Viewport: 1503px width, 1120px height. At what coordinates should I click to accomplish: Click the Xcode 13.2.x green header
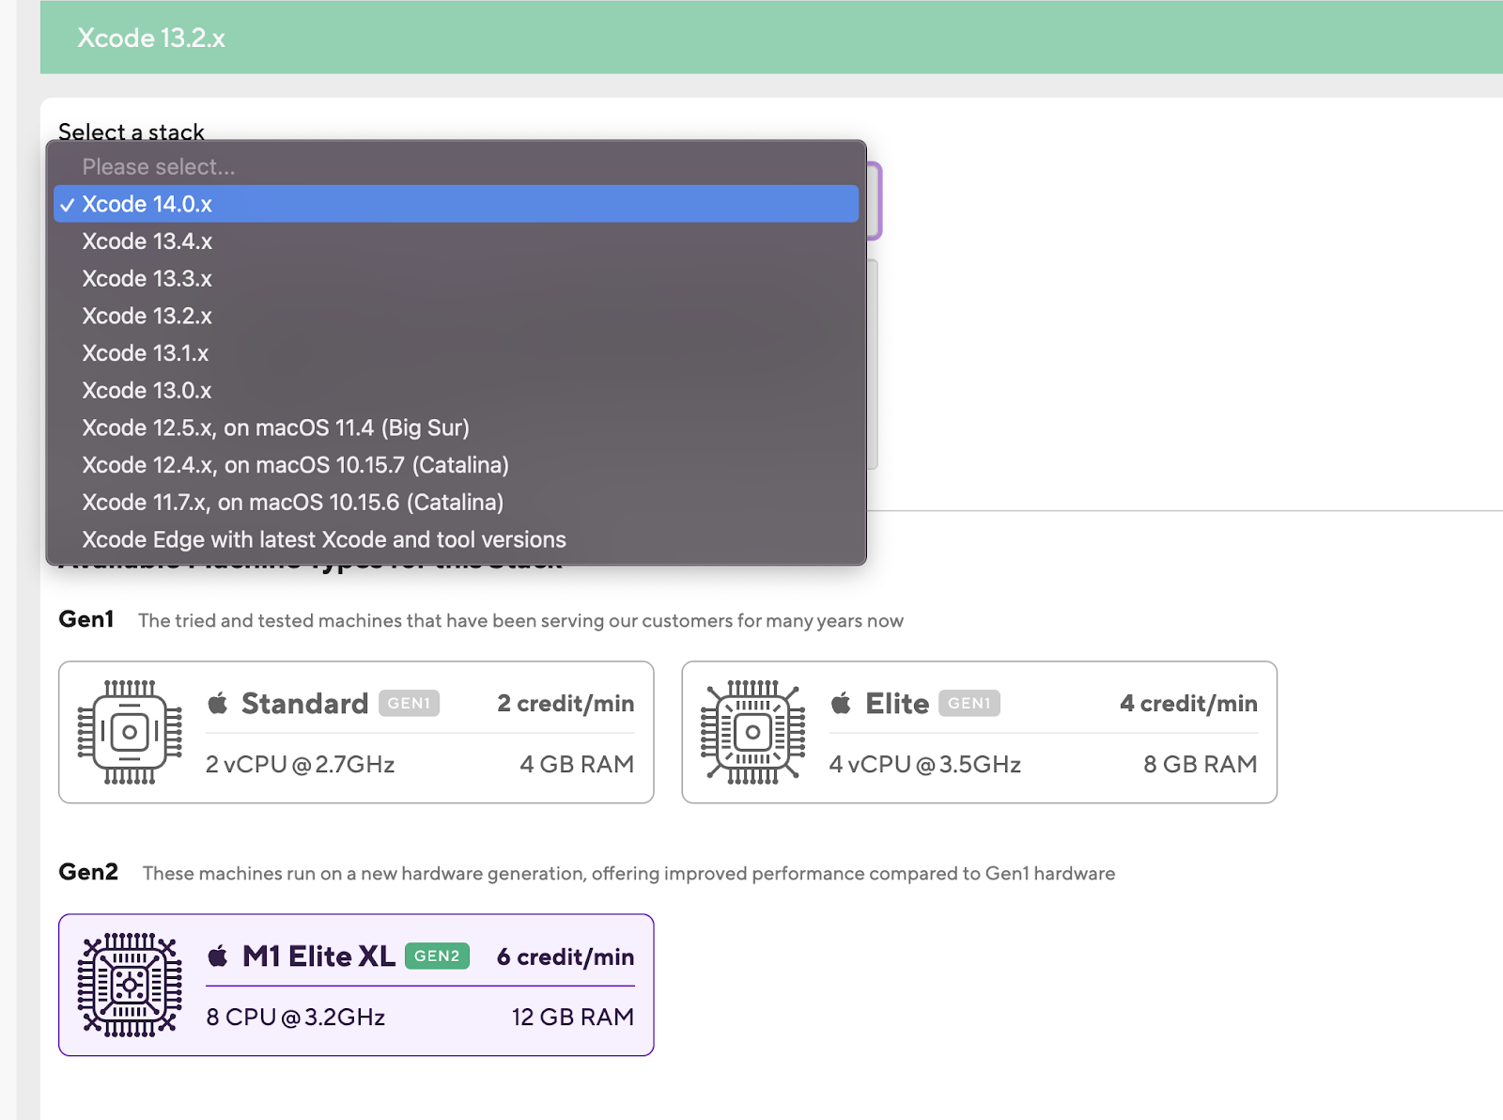point(771,38)
